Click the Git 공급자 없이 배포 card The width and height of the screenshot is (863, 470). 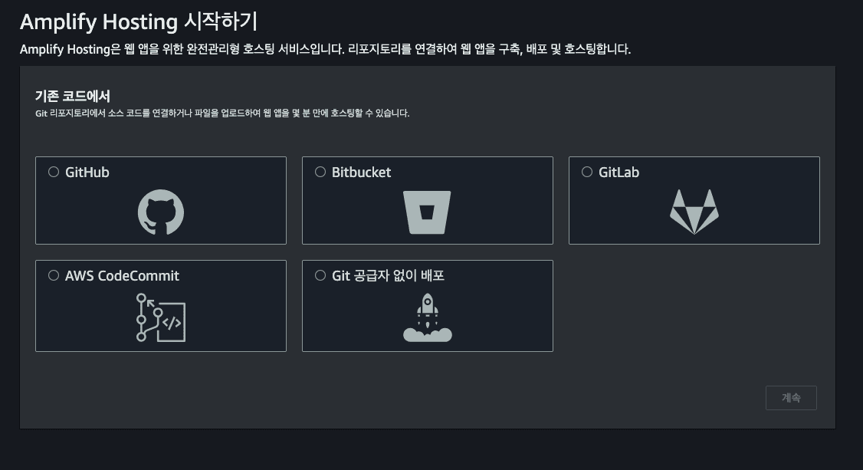point(427,305)
